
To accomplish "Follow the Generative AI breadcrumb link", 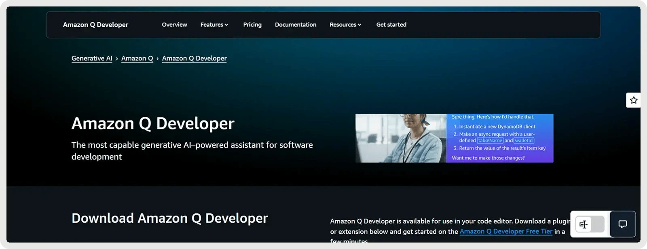I will pyautogui.click(x=92, y=58).
